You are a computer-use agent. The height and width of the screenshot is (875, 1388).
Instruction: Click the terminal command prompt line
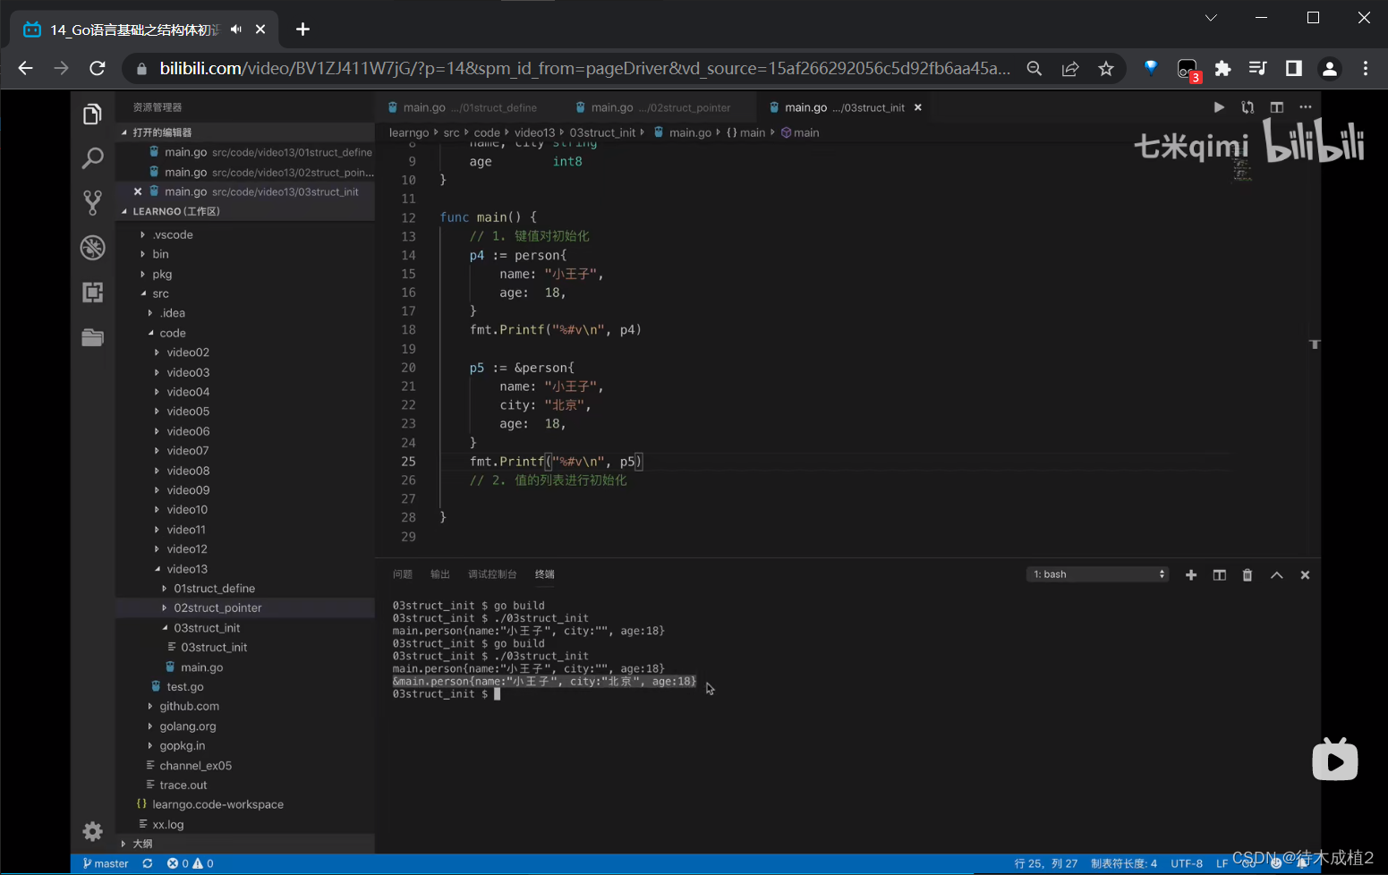(447, 694)
